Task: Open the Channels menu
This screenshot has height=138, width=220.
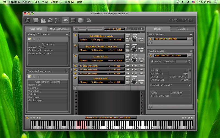Action: (x=56, y=2)
